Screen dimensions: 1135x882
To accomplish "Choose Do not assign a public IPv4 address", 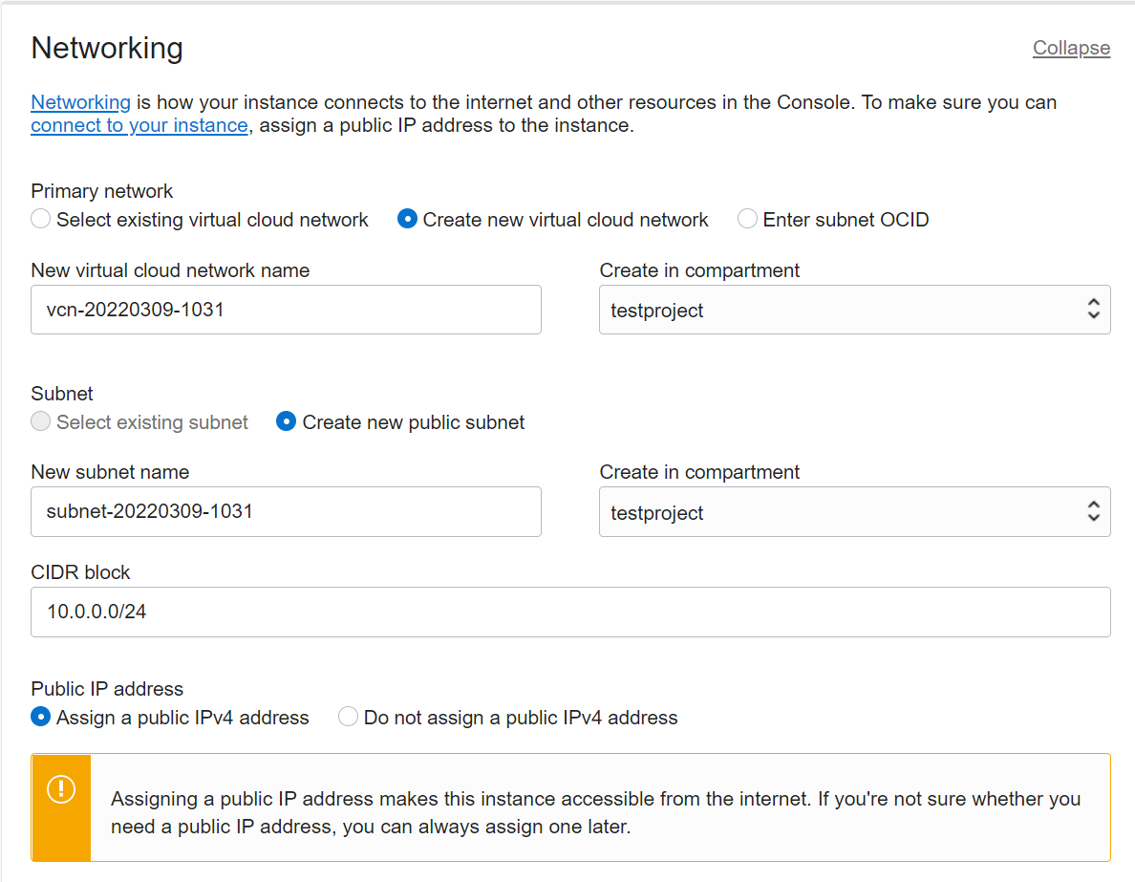I will coord(348,717).
